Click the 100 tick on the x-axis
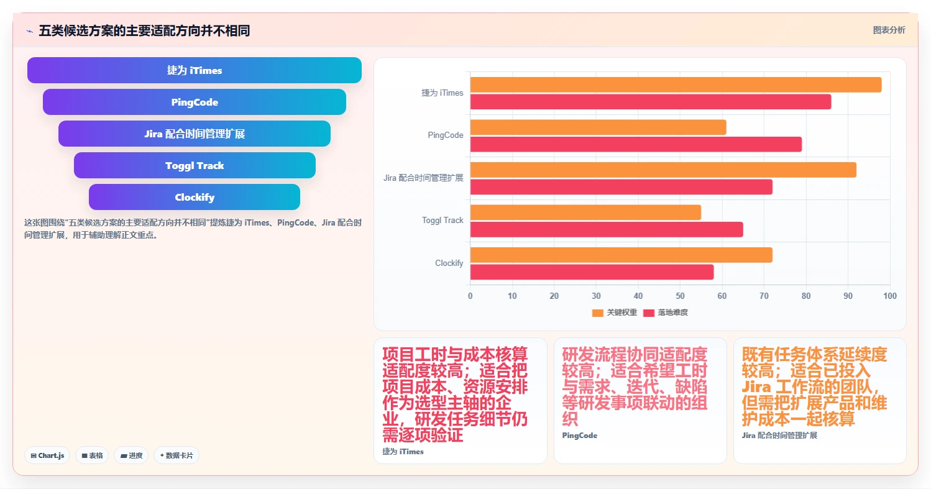The width and height of the screenshot is (931, 489). tap(889, 296)
